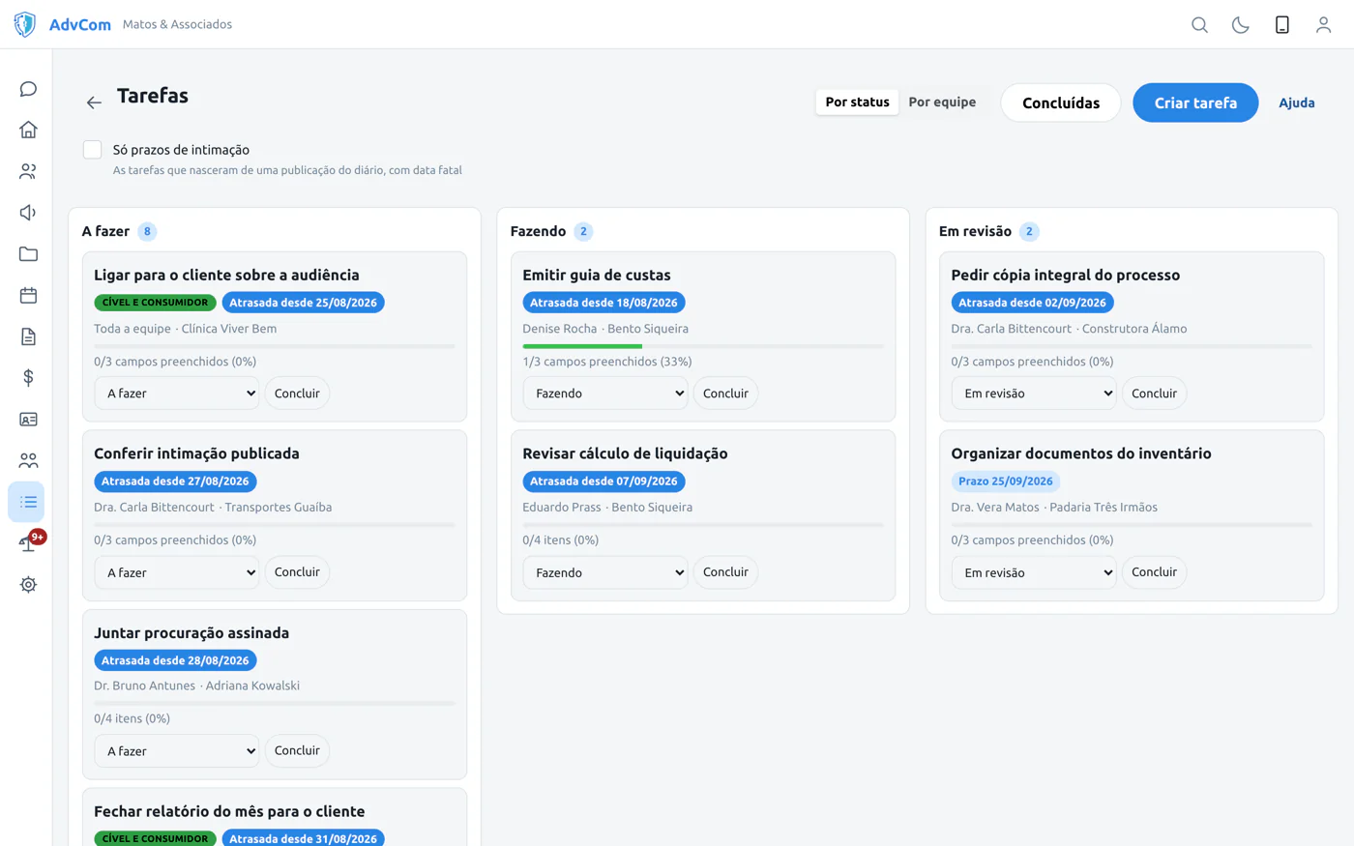The width and height of the screenshot is (1354, 846).
Task: Open the megaphone announcements sidebar icon
Action: [x=28, y=213]
